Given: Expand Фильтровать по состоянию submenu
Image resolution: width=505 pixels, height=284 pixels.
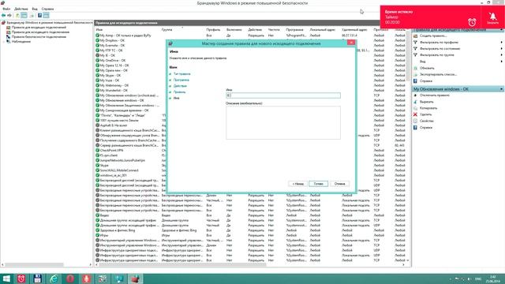Looking at the screenshot, I should [x=502, y=49].
